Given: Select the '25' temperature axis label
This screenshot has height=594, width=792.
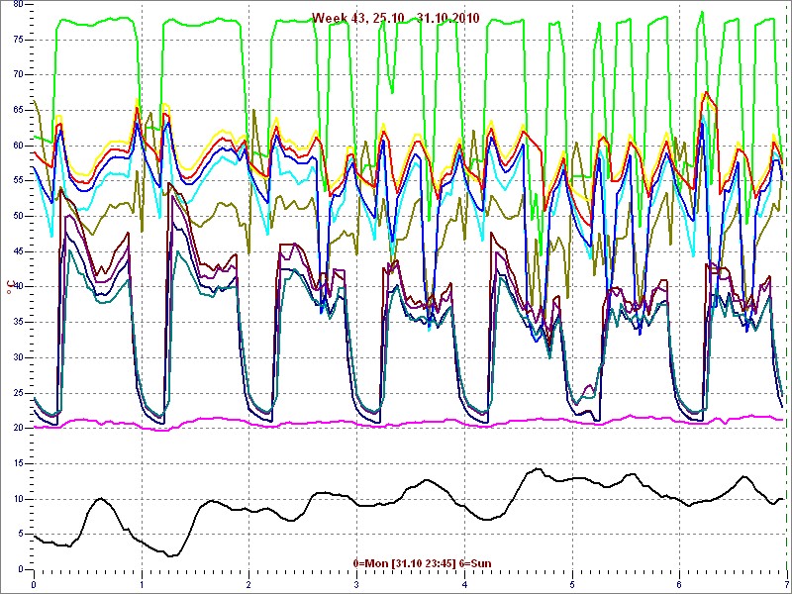Looking at the screenshot, I should [17, 393].
